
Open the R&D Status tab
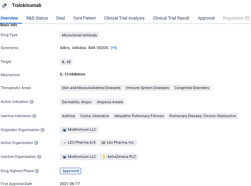pos(37,18)
